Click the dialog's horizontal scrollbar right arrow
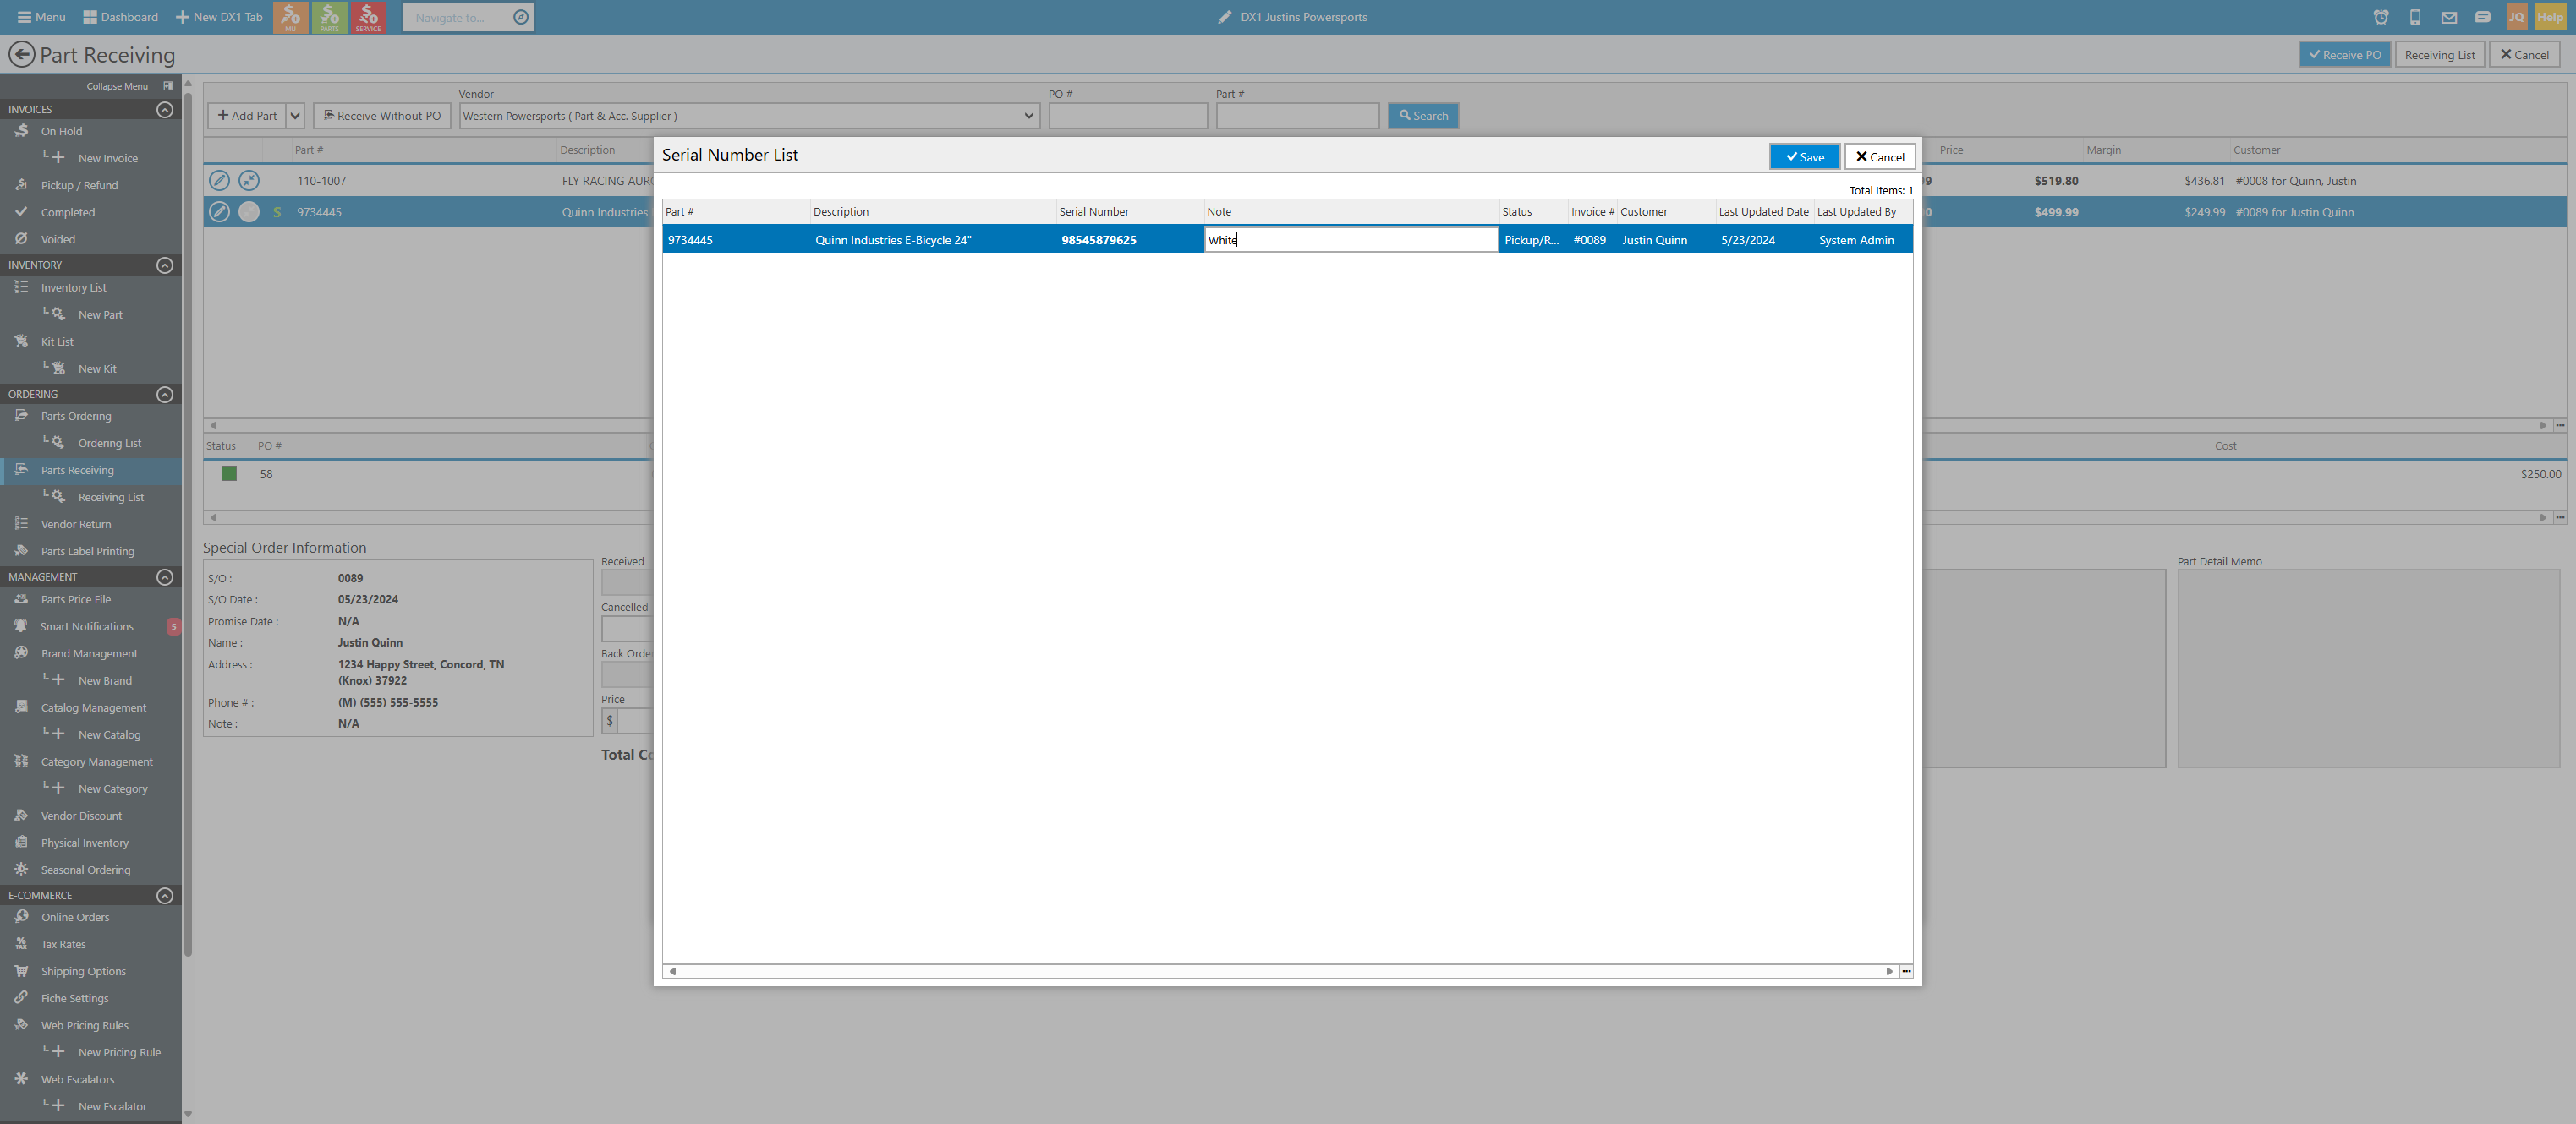Viewport: 2576px width, 1124px height. coord(1889,971)
